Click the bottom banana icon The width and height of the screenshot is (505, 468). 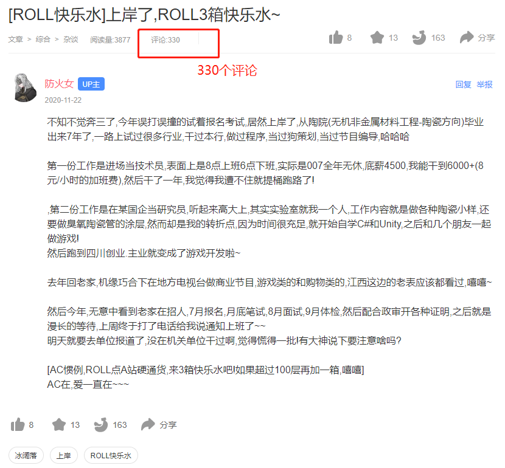(x=101, y=425)
